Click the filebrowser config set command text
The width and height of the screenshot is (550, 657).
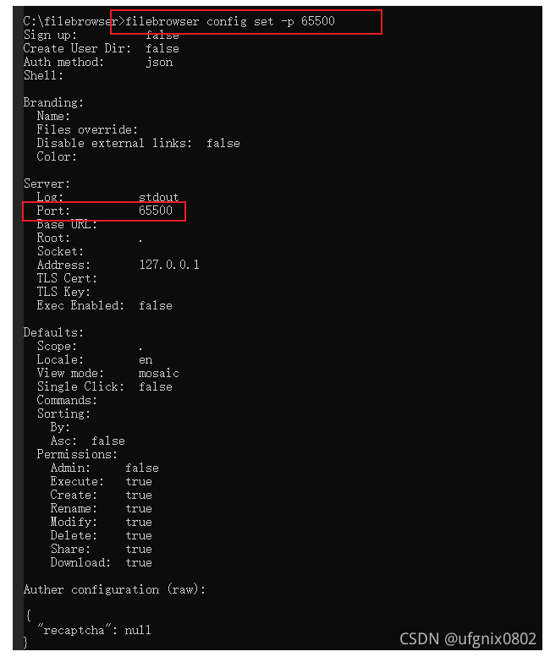pos(230,21)
